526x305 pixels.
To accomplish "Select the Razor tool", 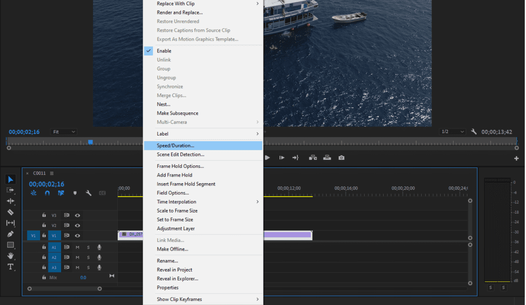I will [9, 212].
